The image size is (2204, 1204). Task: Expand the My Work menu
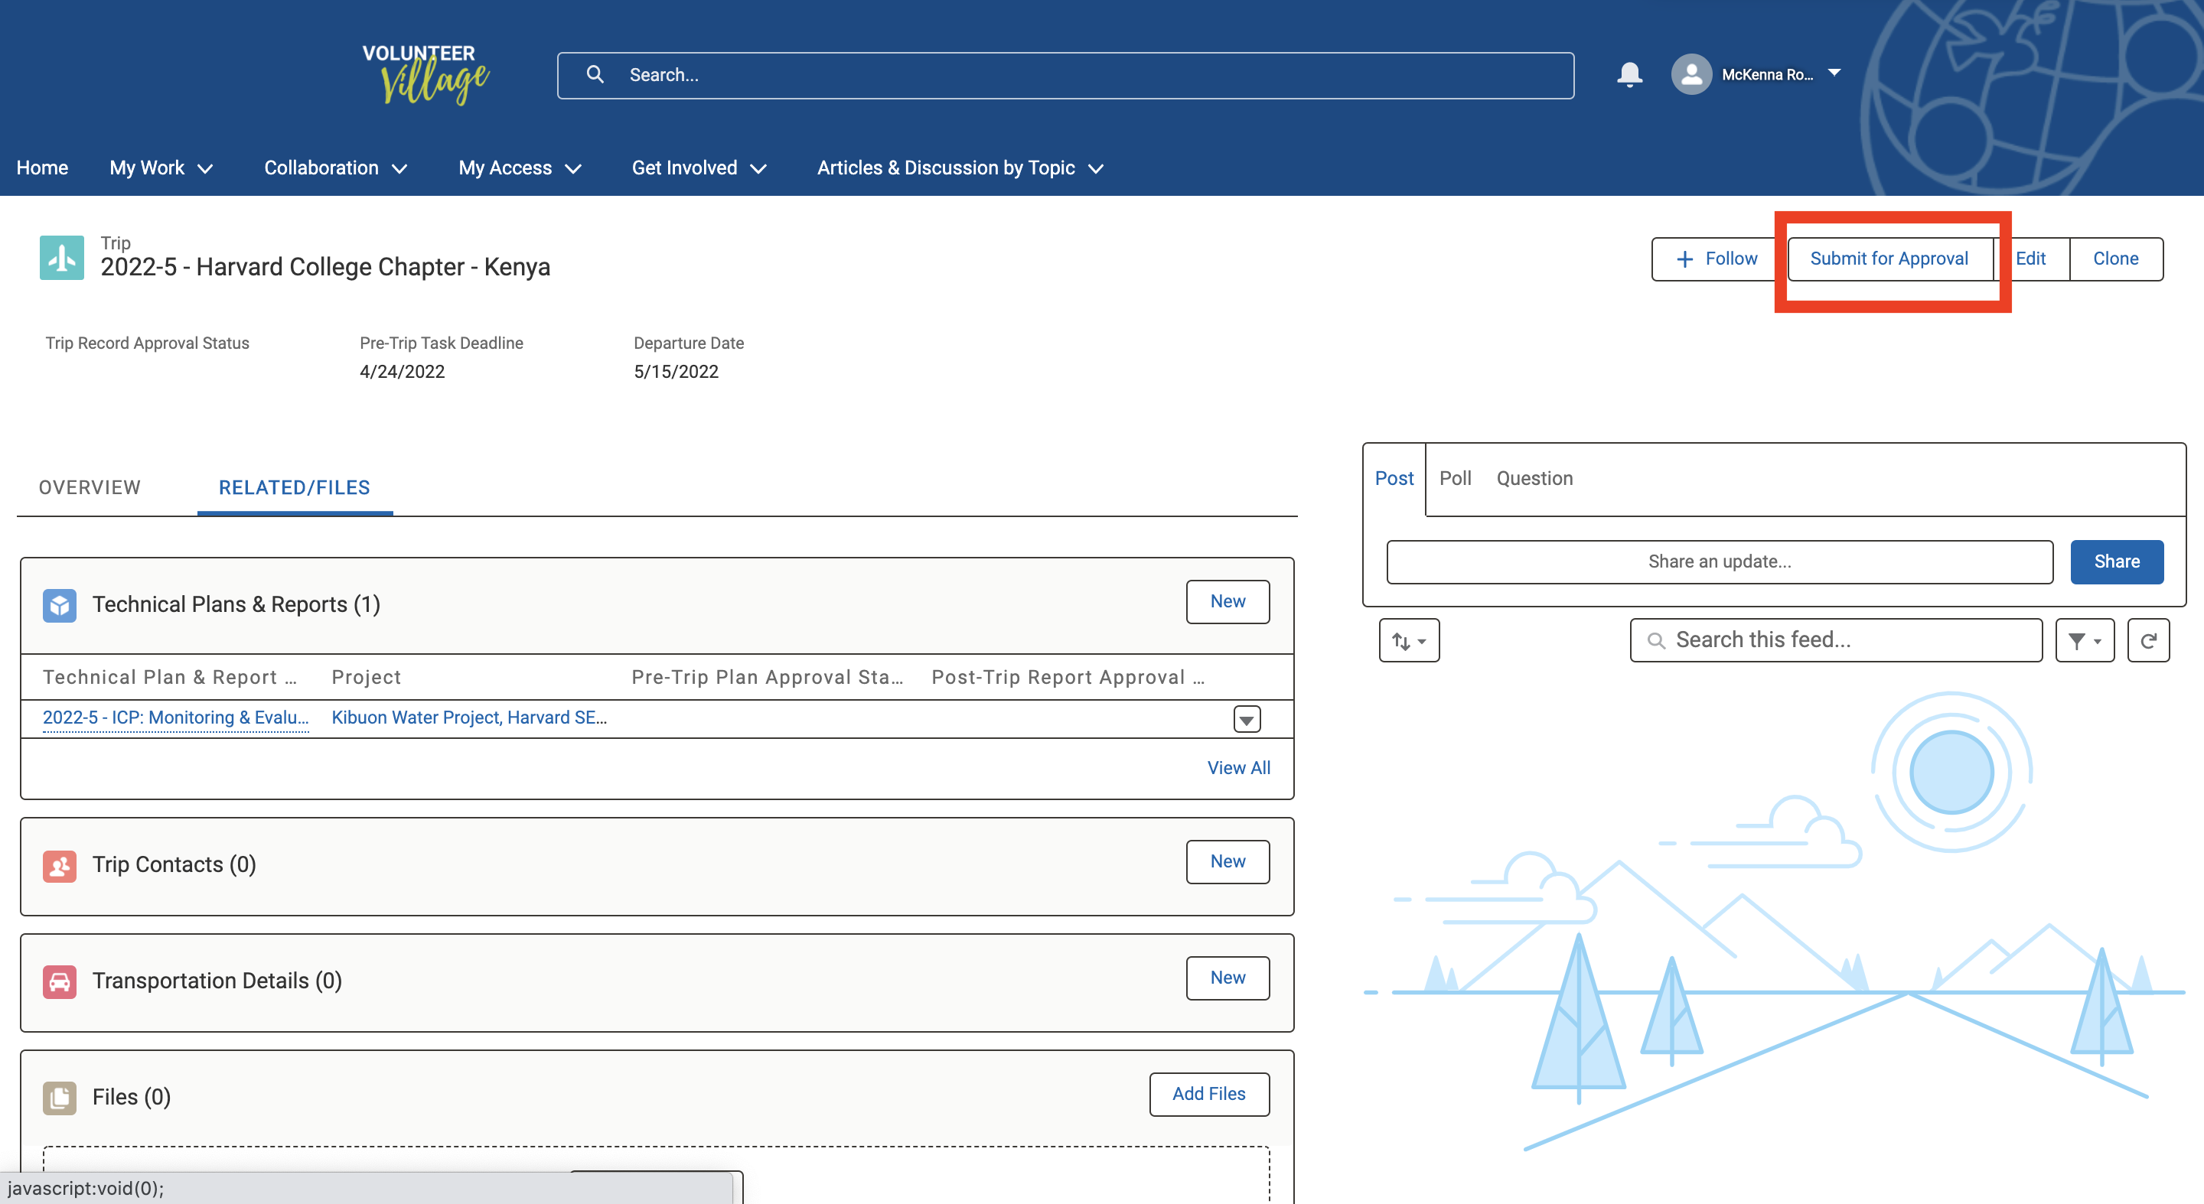(x=161, y=168)
